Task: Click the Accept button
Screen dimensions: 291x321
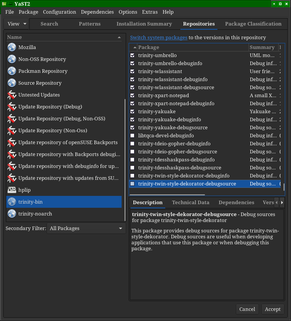Action: click(x=273, y=309)
